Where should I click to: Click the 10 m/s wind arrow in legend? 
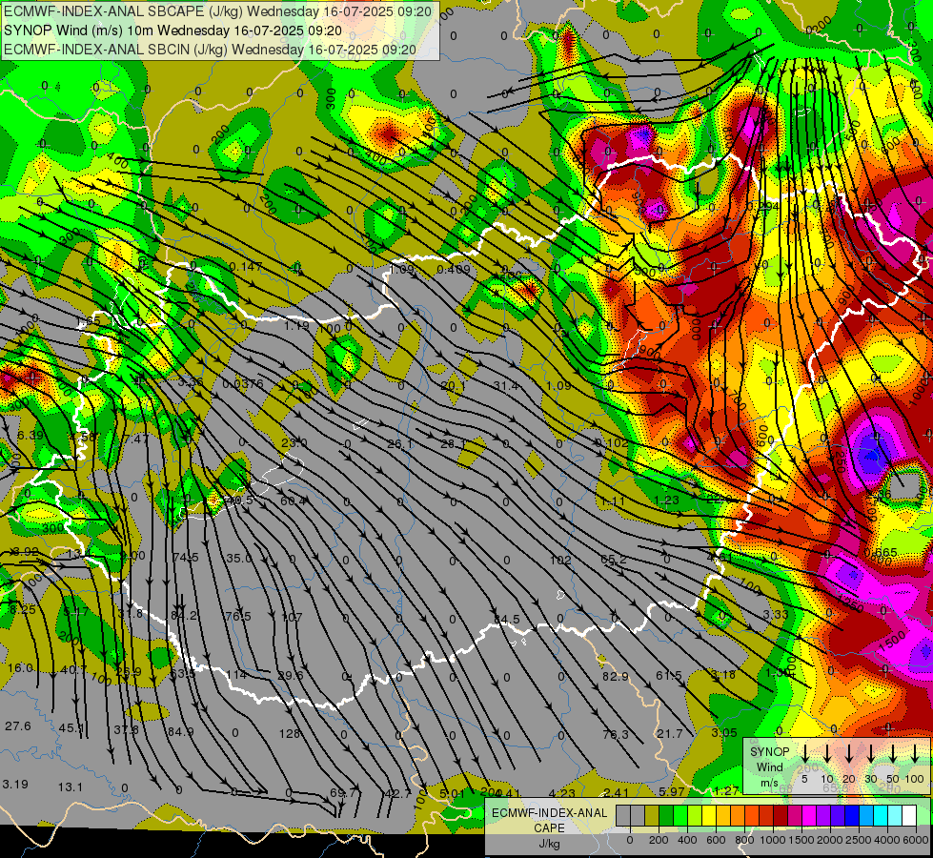[x=826, y=753]
